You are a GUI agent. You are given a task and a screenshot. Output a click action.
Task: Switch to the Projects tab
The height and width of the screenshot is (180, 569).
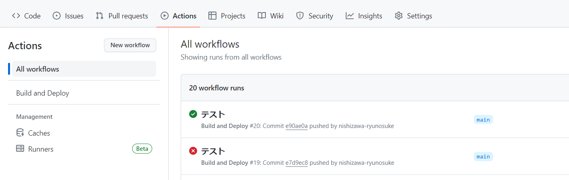tap(227, 16)
